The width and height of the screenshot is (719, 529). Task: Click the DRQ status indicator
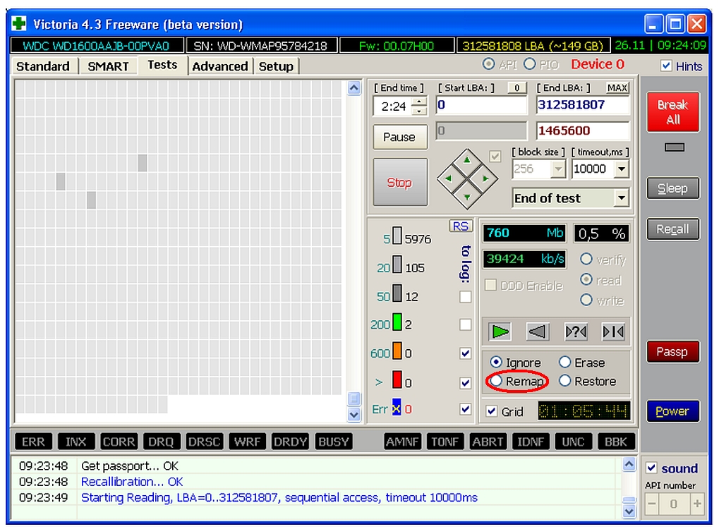pos(161,442)
